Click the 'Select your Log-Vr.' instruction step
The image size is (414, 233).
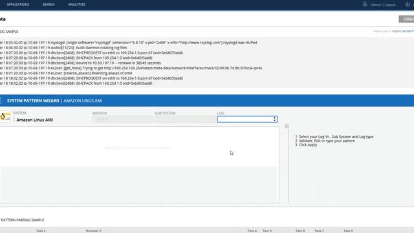tap(334, 137)
